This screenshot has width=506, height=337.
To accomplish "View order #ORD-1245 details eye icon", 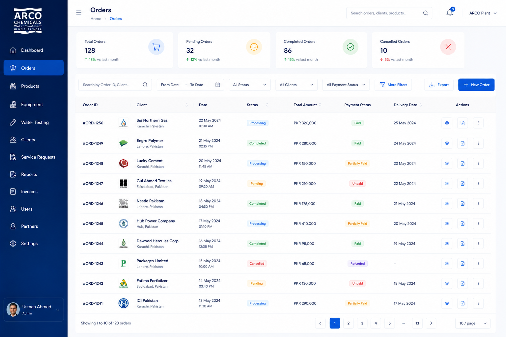I will (x=447, y=224).
